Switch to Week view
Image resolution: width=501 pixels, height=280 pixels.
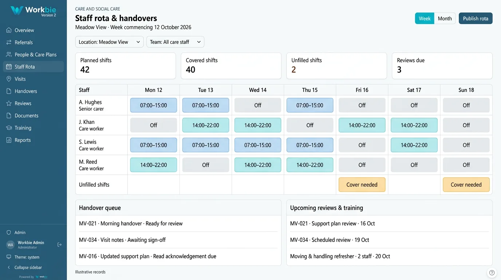click(x=425, y=19)
